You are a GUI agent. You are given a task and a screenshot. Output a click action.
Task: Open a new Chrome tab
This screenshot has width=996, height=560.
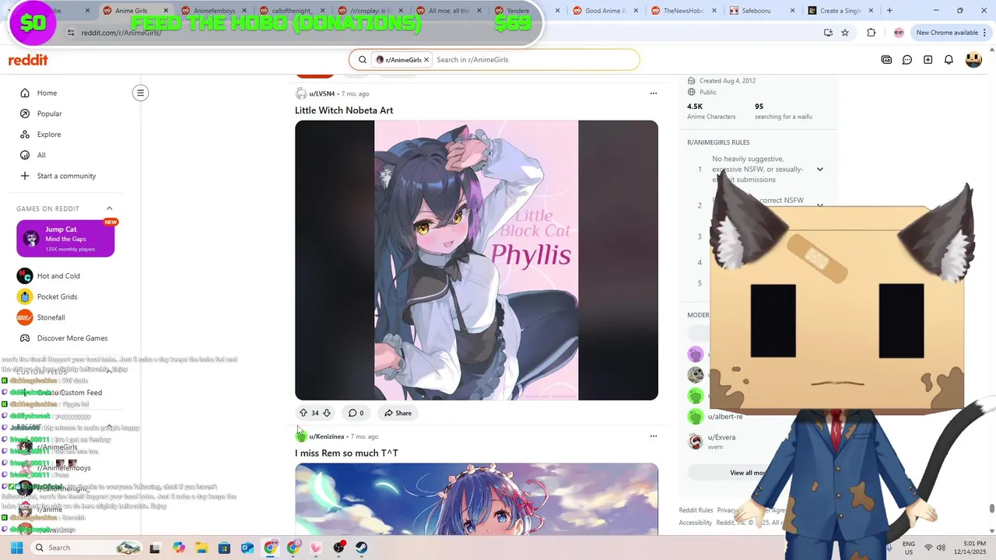click(889, 11)
